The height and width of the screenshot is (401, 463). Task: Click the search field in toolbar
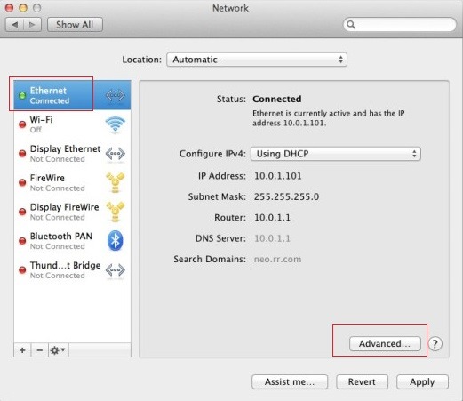[400, 25]
